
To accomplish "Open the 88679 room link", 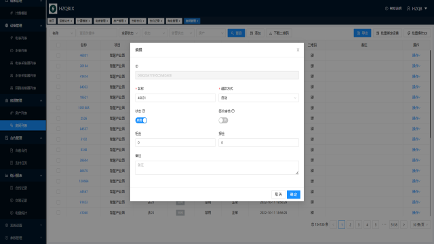I will 83,171.
